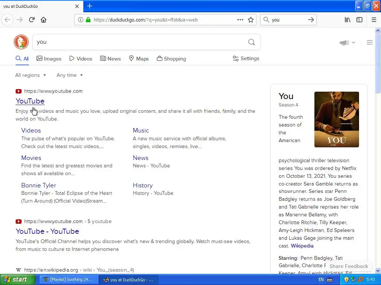Switch to the News tab
The height and width of the screenshot is (285, 381).
point(110,59)
